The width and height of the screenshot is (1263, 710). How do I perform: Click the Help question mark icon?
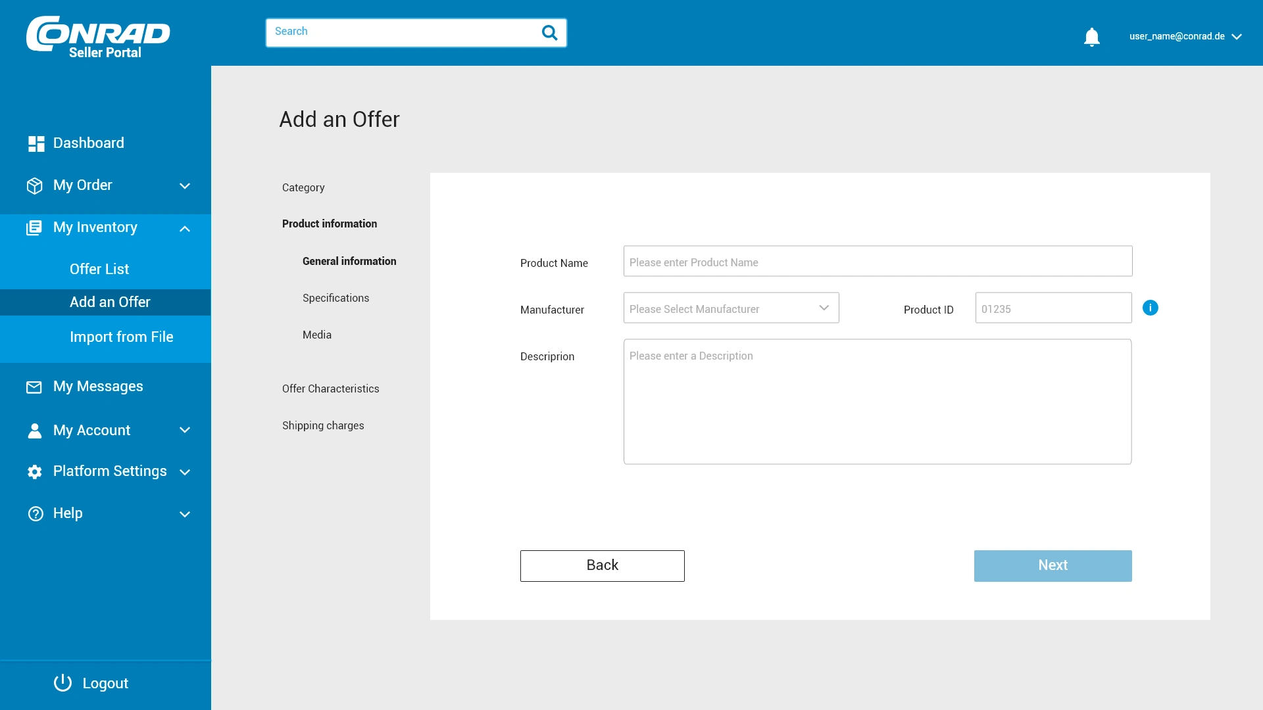[x=36, y=514]
